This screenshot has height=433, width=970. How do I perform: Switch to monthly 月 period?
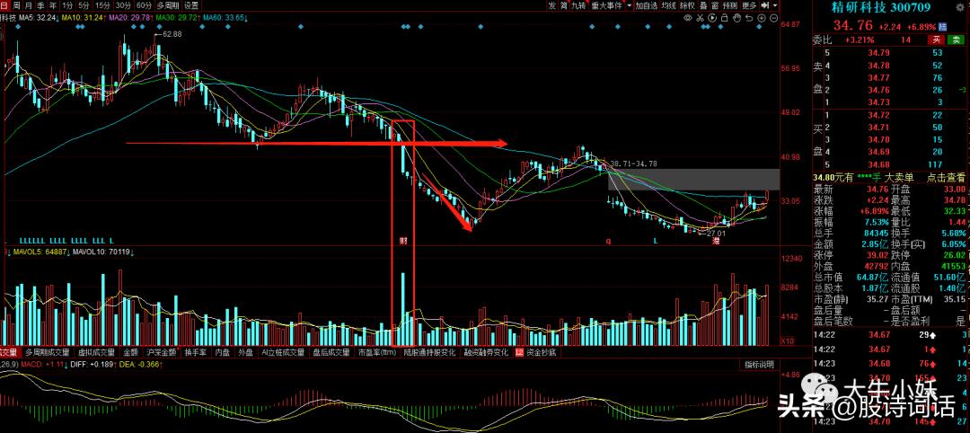tap(28, 5)
